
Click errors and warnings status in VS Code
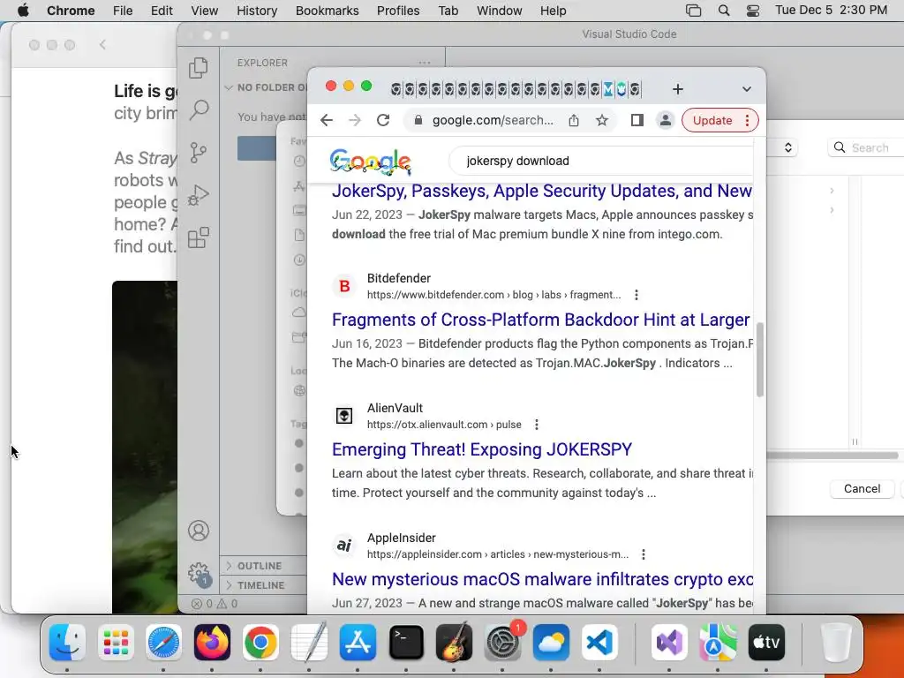click(215, 604)
